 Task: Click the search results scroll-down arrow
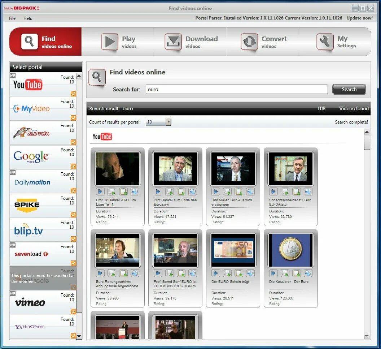click(367, 336)
